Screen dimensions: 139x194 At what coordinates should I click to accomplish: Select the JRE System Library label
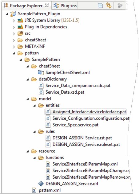coord(42,21)
